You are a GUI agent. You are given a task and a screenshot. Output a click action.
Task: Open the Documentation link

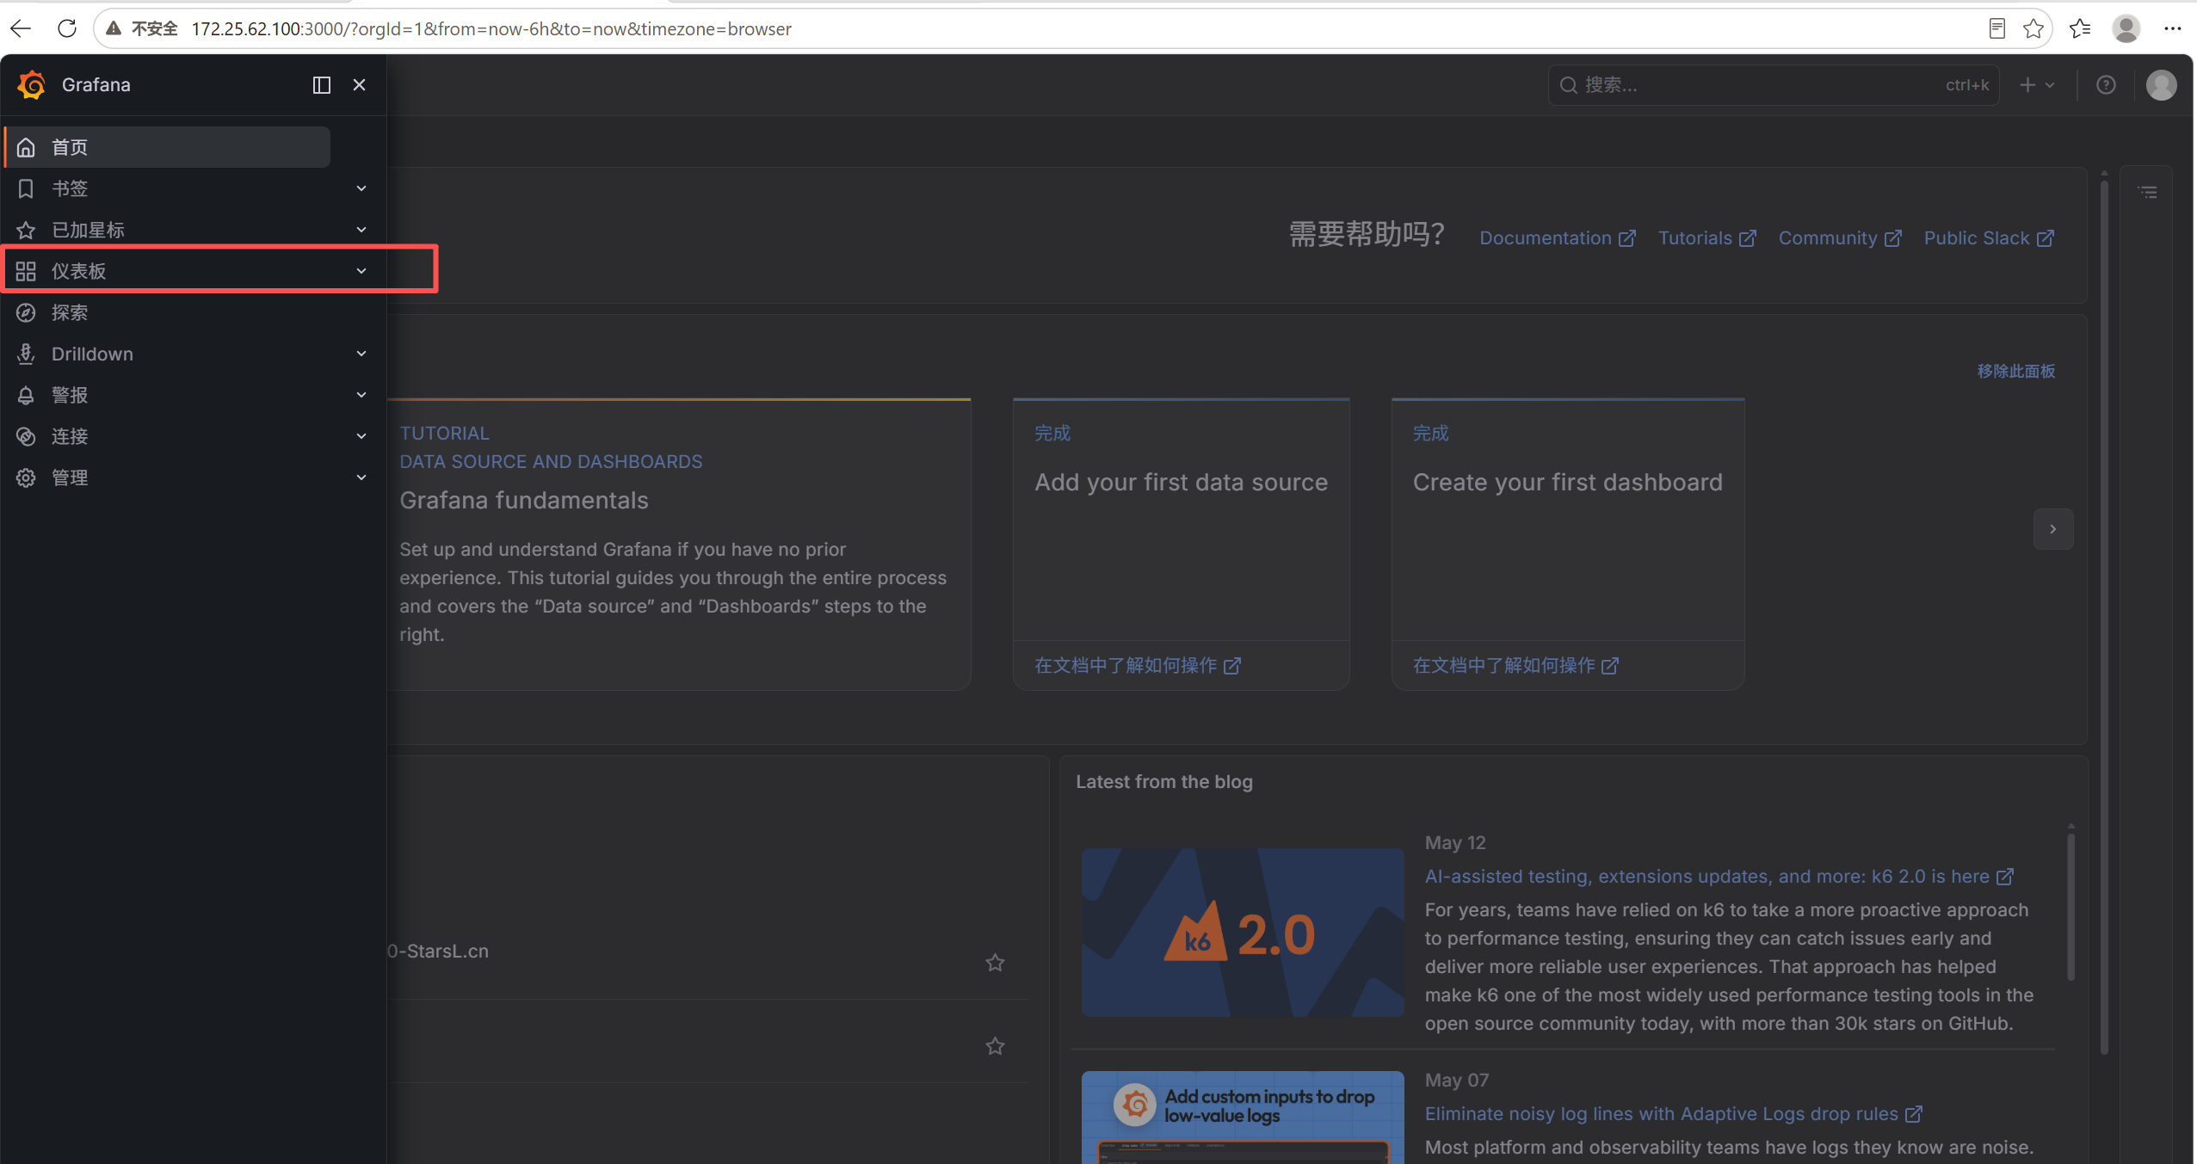point(1557,238)
